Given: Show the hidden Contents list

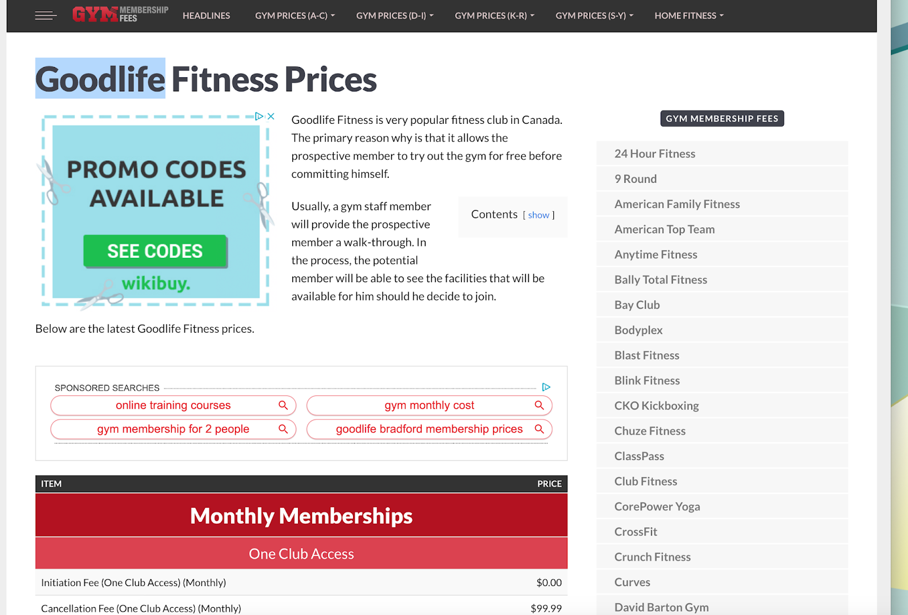Looking at the screenshot, I should pos(539,215).
